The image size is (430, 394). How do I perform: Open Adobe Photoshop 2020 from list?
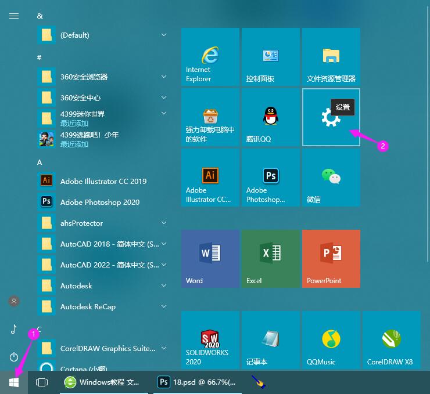pyautogui.click(x=103, y=202)
